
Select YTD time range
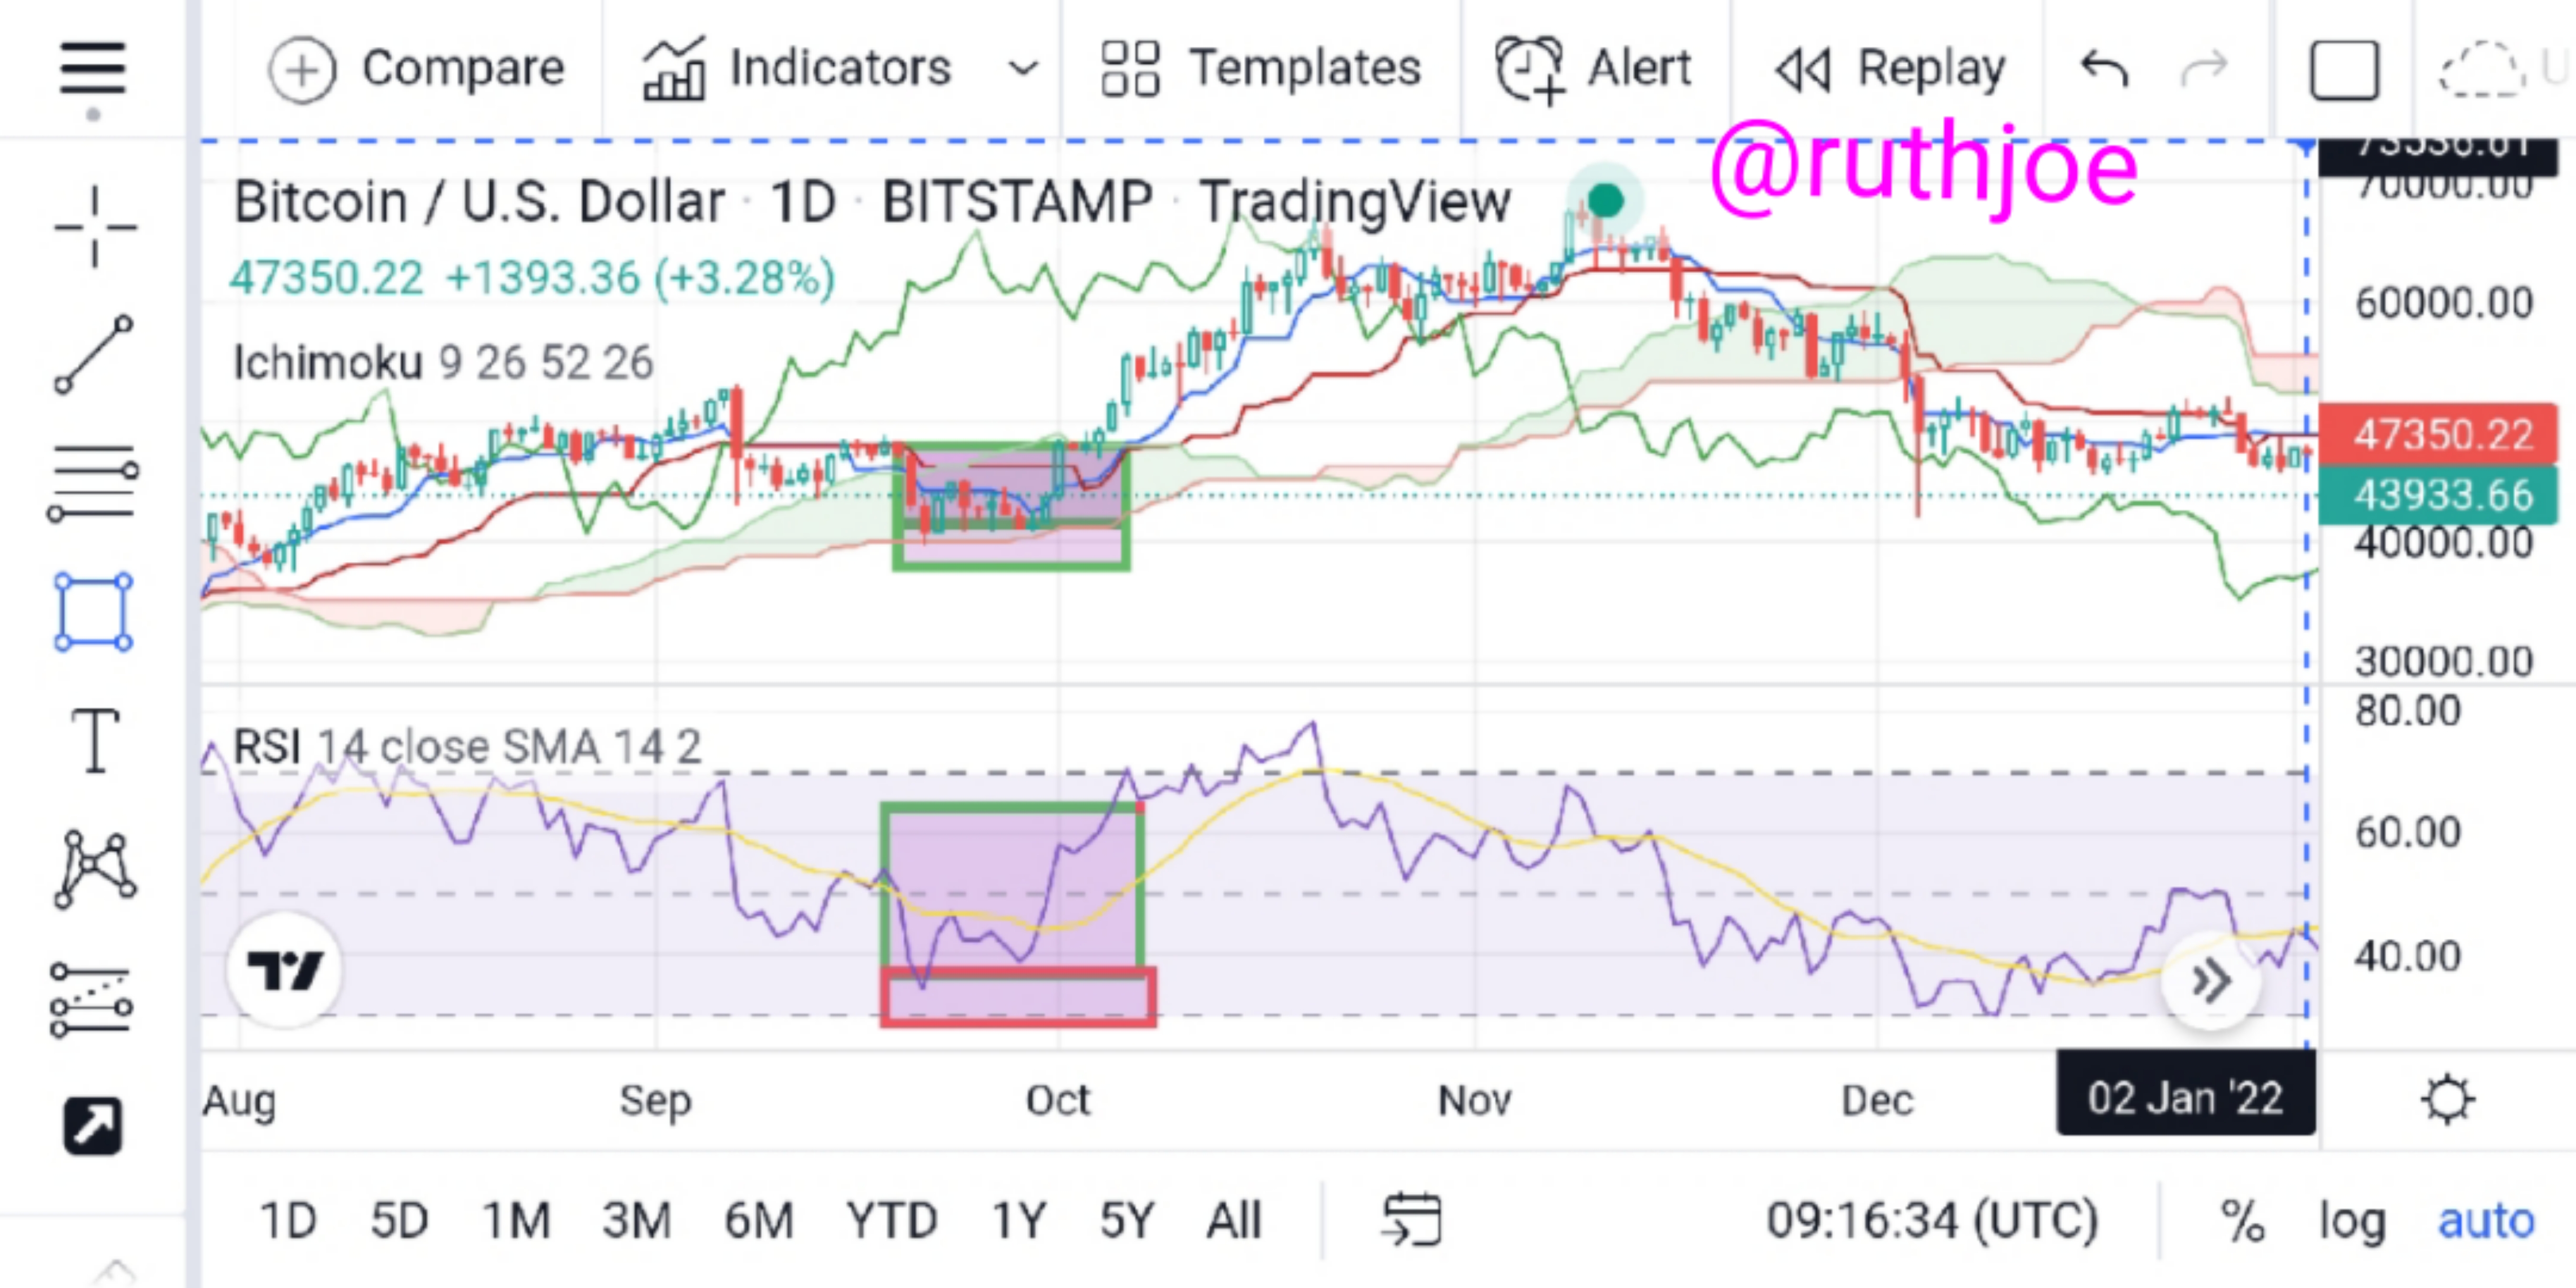coord(892,1221)
